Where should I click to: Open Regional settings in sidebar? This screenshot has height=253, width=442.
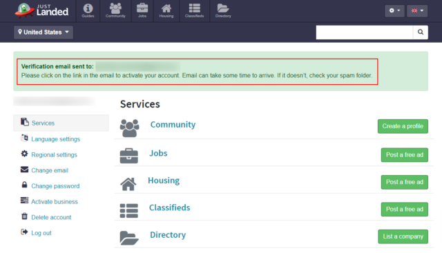54,155
